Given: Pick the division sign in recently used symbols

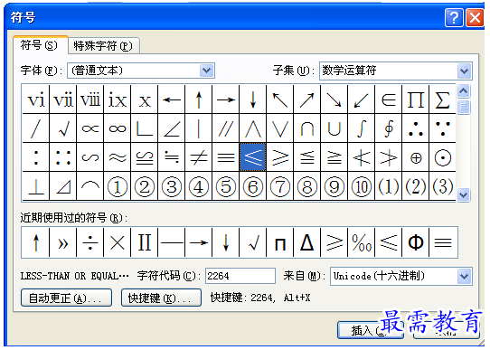Looking at the screenshot, I should coord(90,242).
